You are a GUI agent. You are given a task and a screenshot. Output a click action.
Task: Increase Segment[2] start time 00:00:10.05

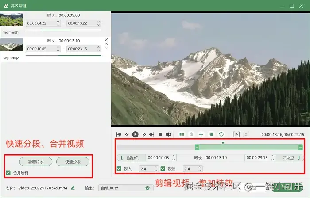(x=58, y=47)
